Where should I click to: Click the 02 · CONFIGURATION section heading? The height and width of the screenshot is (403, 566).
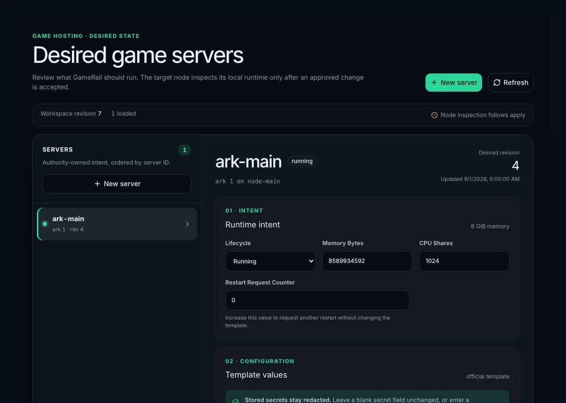point(259,361)
